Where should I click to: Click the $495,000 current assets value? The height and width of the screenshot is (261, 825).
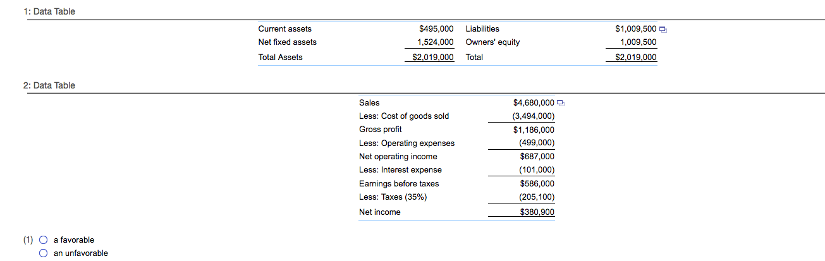point(436,29)
